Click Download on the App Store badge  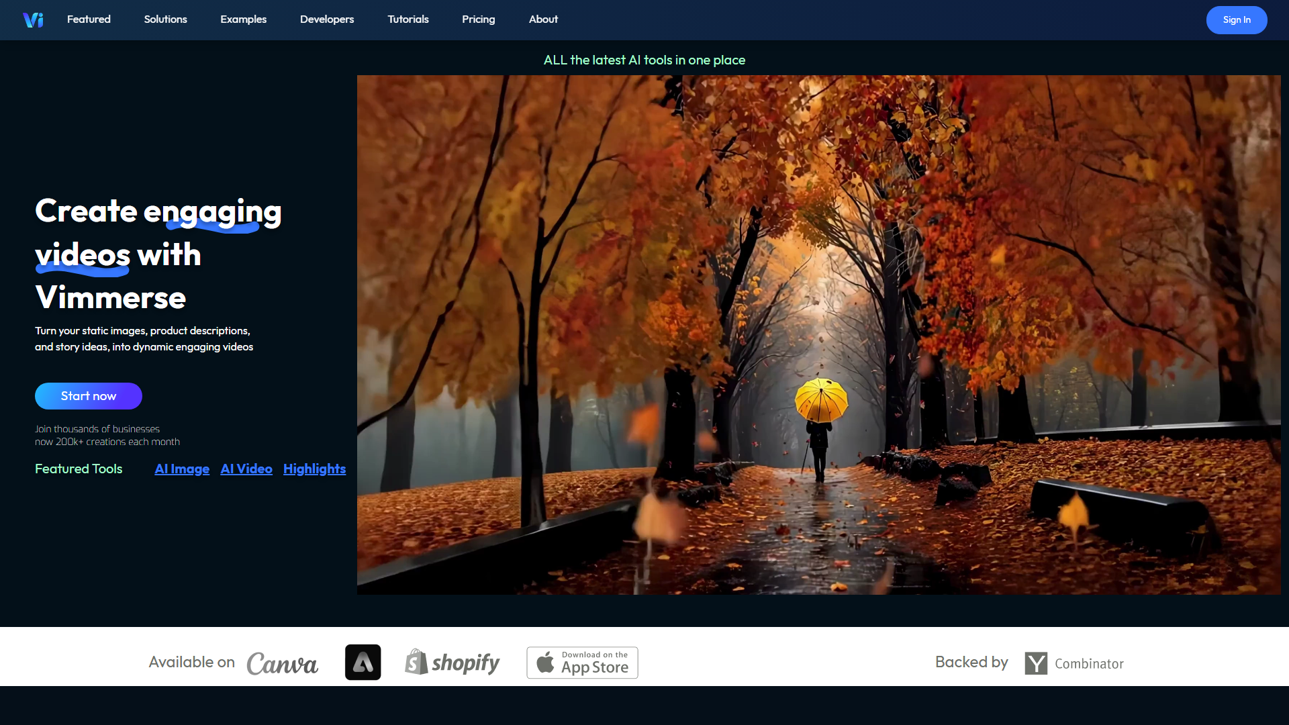[582, 663]
